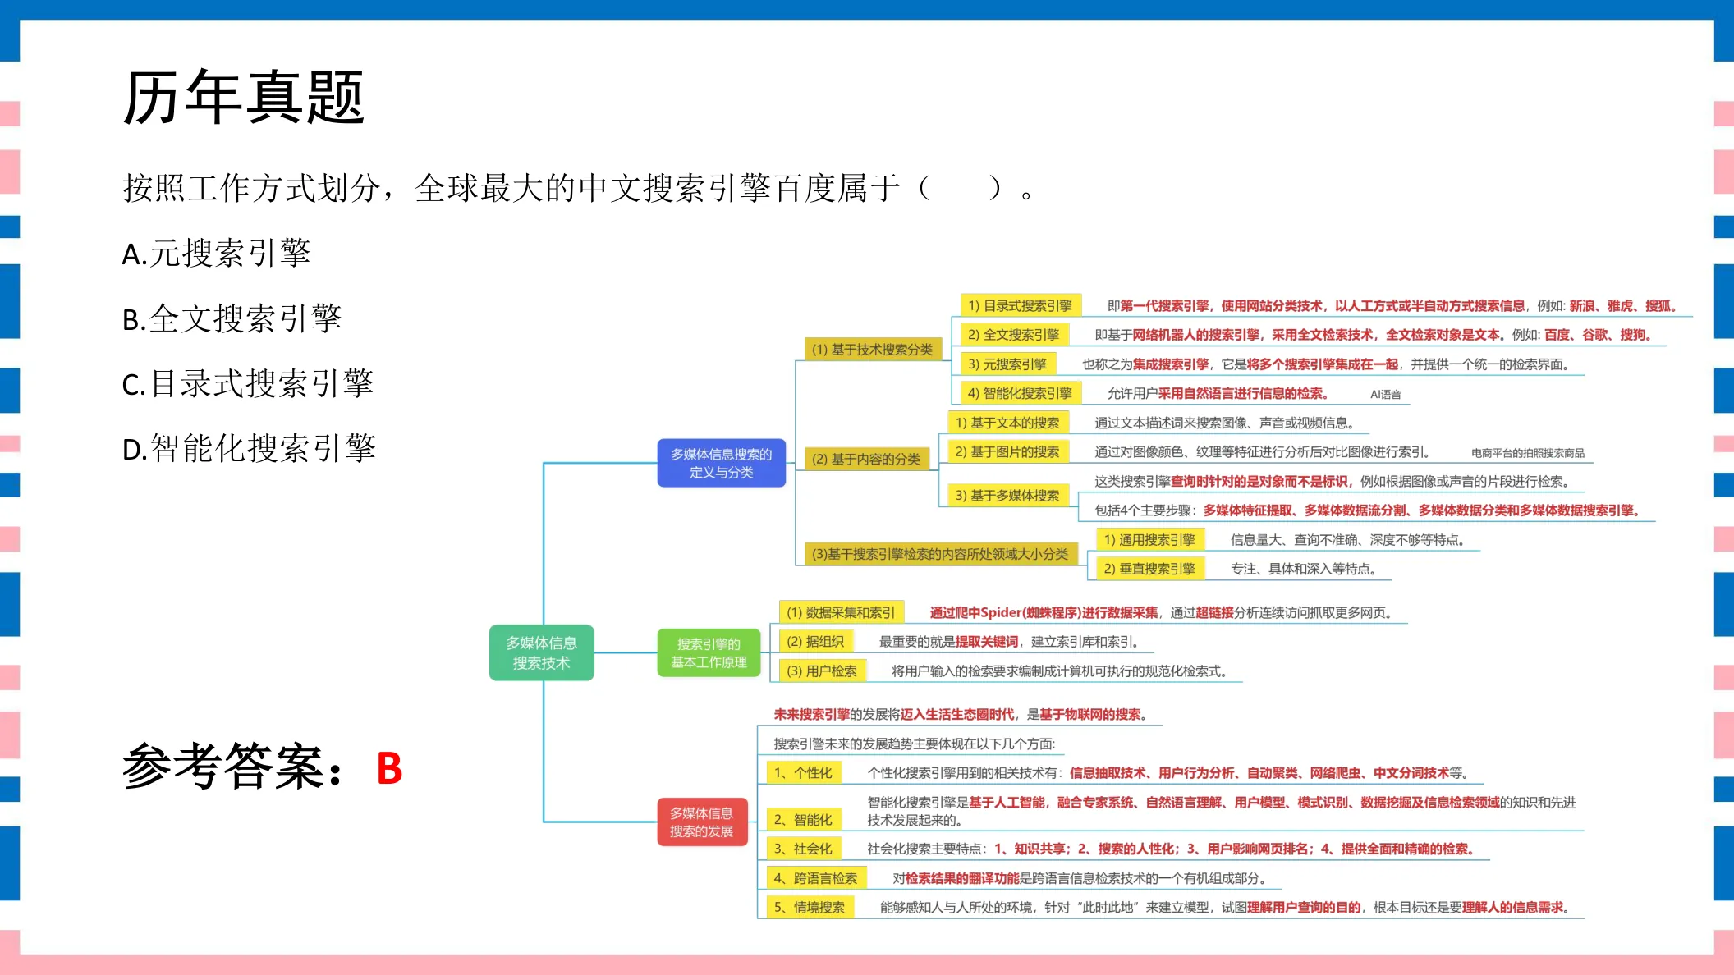
Task: Select option B.全文搜索引擎
Action: 232,318
